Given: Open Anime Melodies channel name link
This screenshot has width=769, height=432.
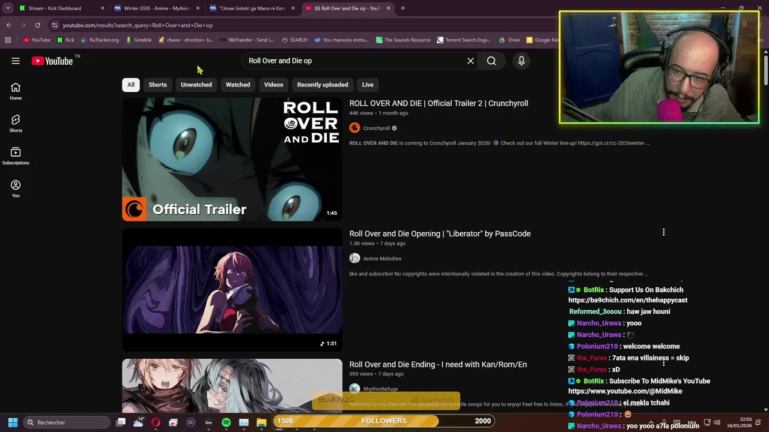Looking at the screenshot, I should pyautogui.click(x=382, y=259).
